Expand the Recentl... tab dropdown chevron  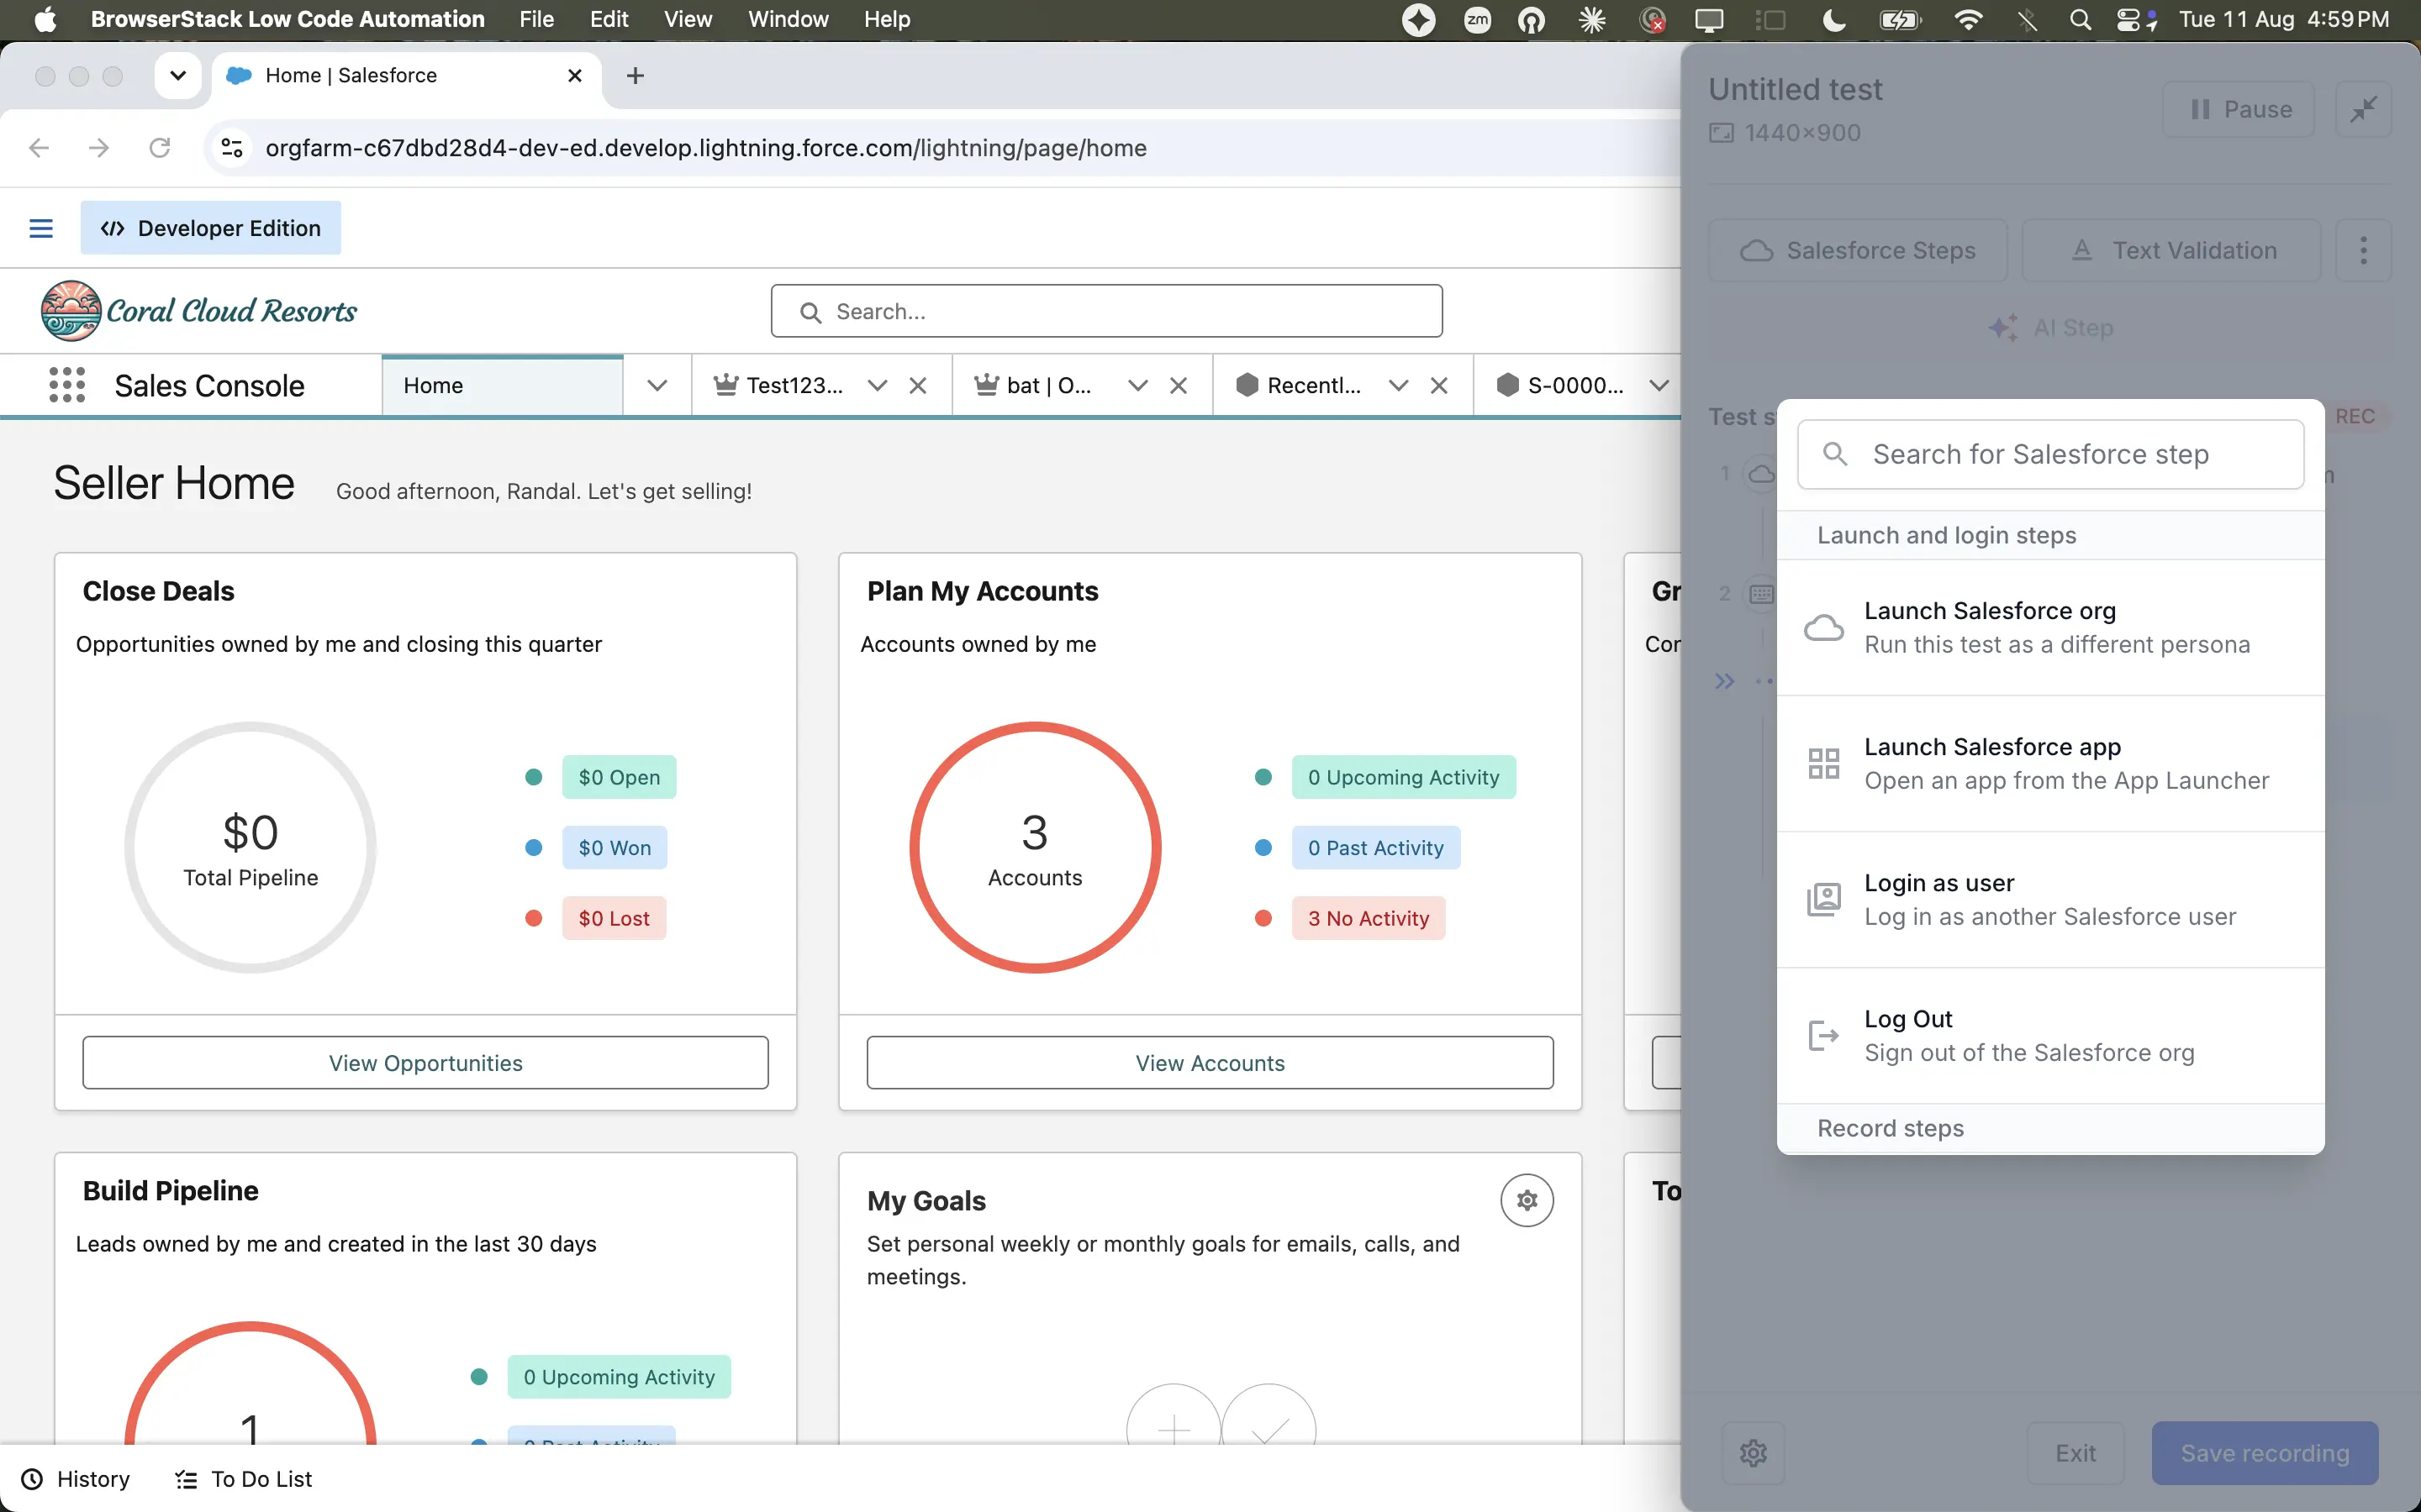pyautogui.click(x=1399, y=386)
